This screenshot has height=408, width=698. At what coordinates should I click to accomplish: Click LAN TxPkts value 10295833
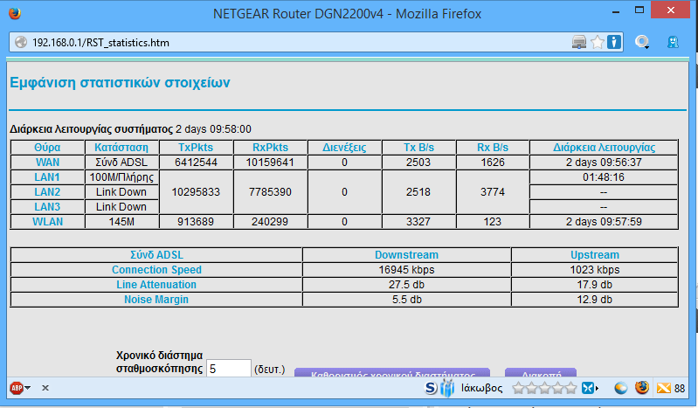point(196,192)
